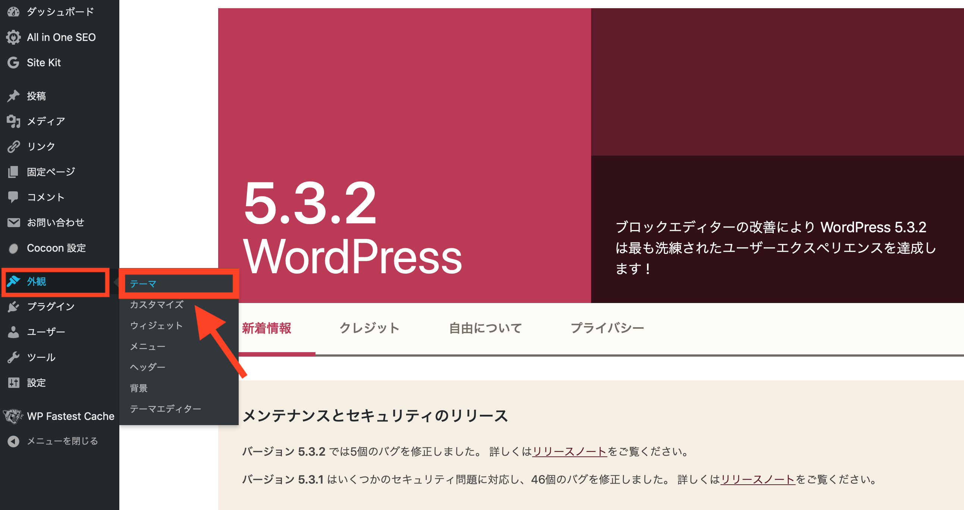Select ウィジェット in the submenu
964x510 pixels.
[x=156, y=325]
